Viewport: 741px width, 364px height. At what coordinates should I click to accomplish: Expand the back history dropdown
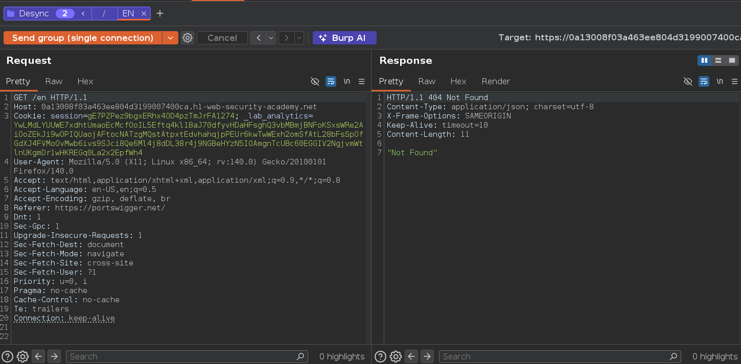pos(271,38)
